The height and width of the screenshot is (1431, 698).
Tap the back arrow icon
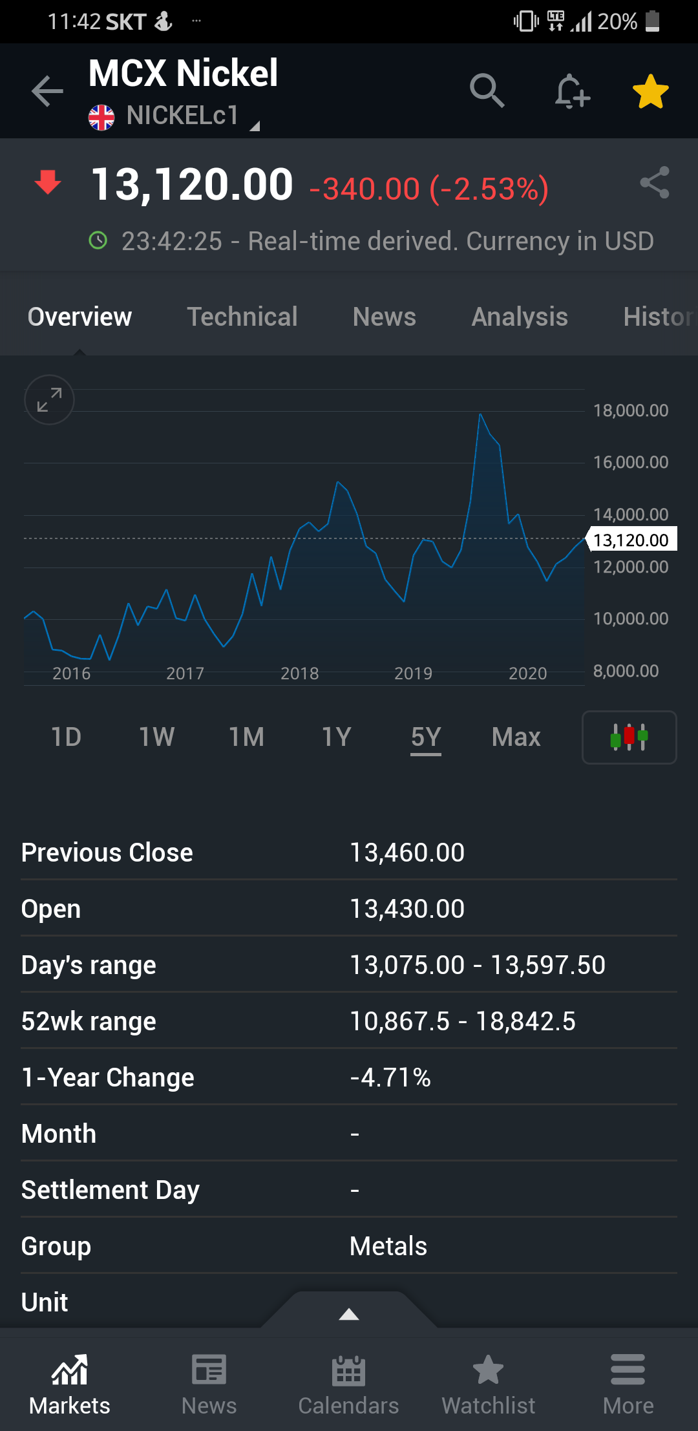pos(48,90)
